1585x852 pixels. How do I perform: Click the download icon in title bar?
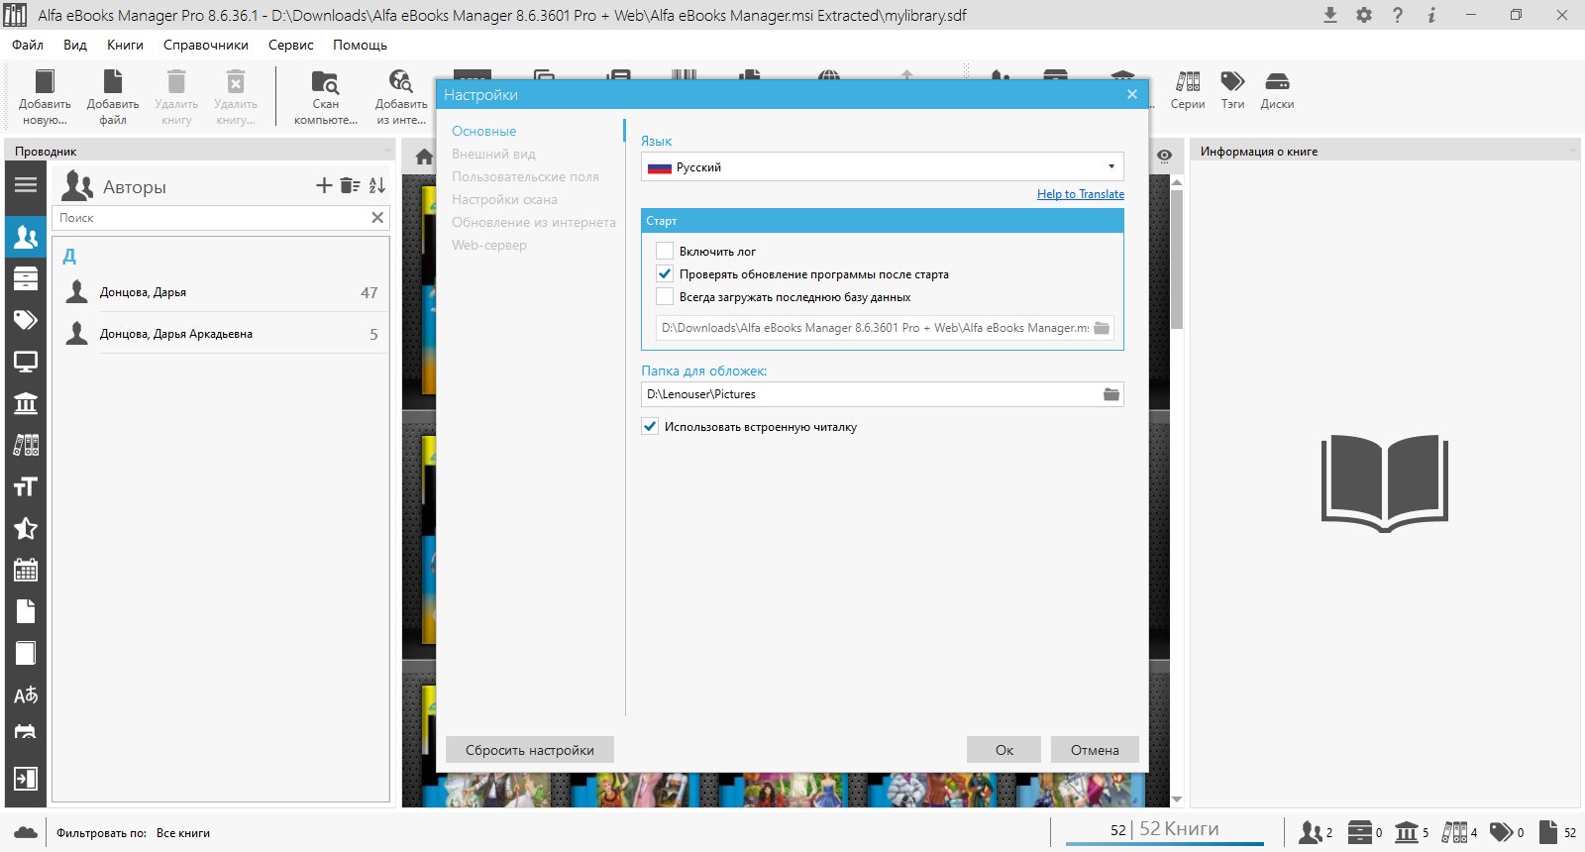[x=1330, y=15]
